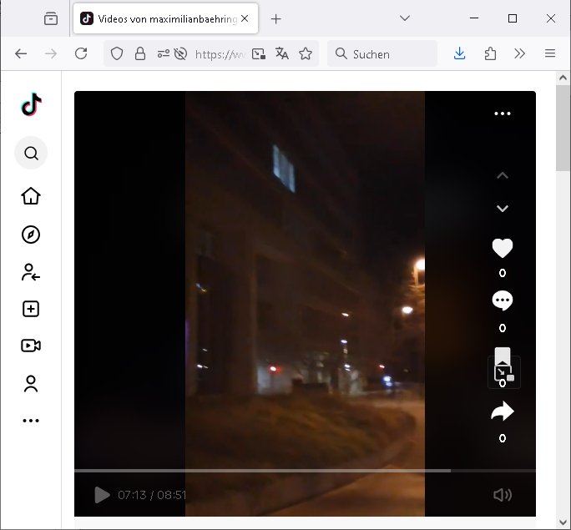Click the Upload plus icon
571x530 pixels.
pos(31,309)
